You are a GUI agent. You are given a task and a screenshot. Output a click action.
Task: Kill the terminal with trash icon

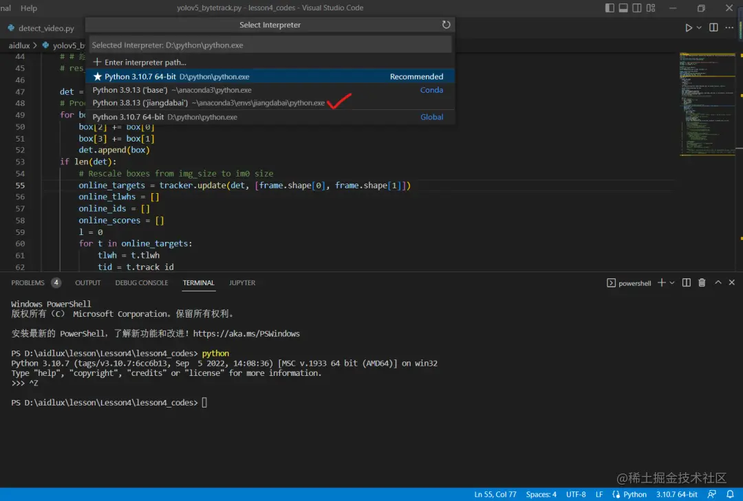tap(702, 282)
